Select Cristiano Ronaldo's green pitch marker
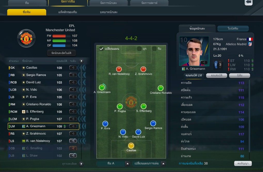Screen dimensions: 263x172 pos(161,88)
